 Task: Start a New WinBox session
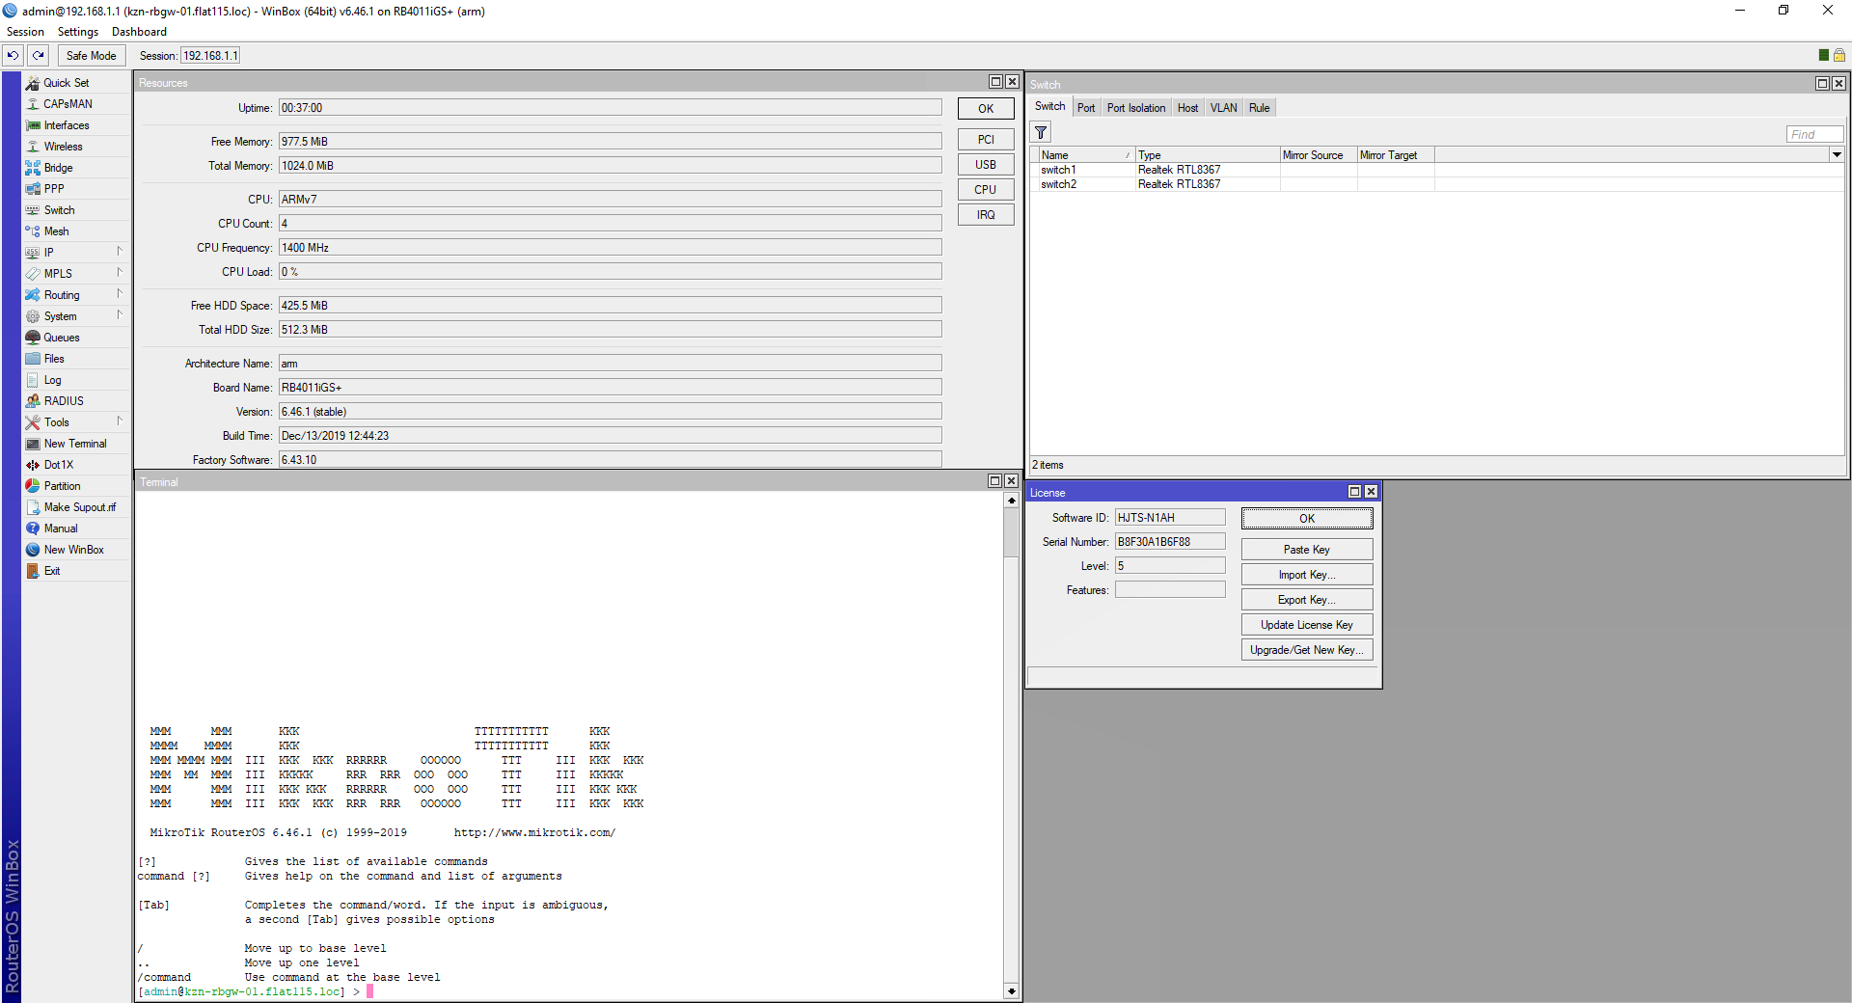(73, 550)
